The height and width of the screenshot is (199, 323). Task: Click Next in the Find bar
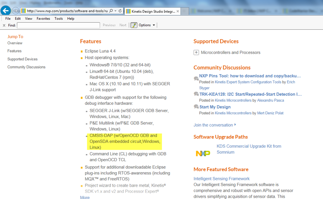(123, 25)
